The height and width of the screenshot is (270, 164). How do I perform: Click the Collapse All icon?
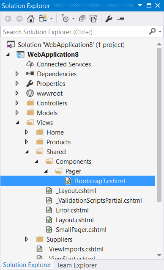click(82, 19)
